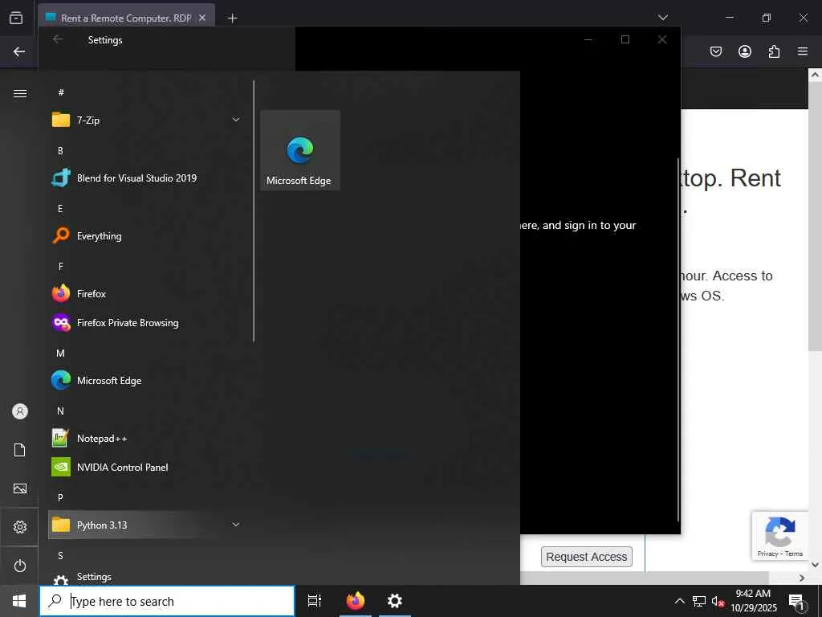Jump to the N letter group
This screenshot has height=617, width=822.
coord(60,411)
